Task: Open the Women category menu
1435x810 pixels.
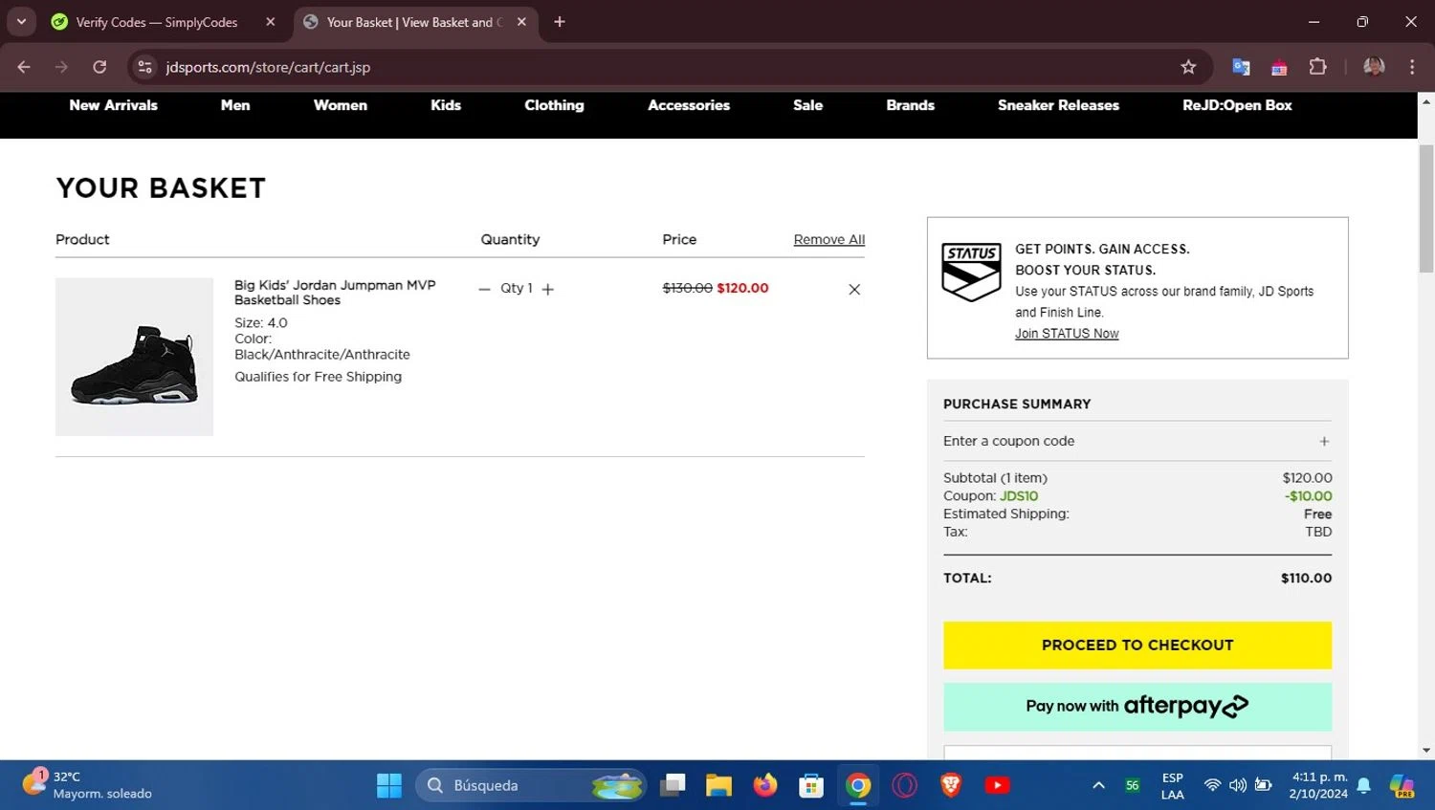Action: tap(341, 105)
